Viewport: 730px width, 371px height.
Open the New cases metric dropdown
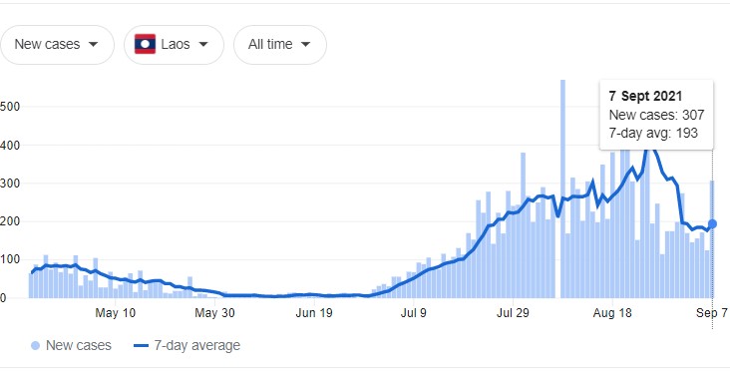[x=57, y=45]
